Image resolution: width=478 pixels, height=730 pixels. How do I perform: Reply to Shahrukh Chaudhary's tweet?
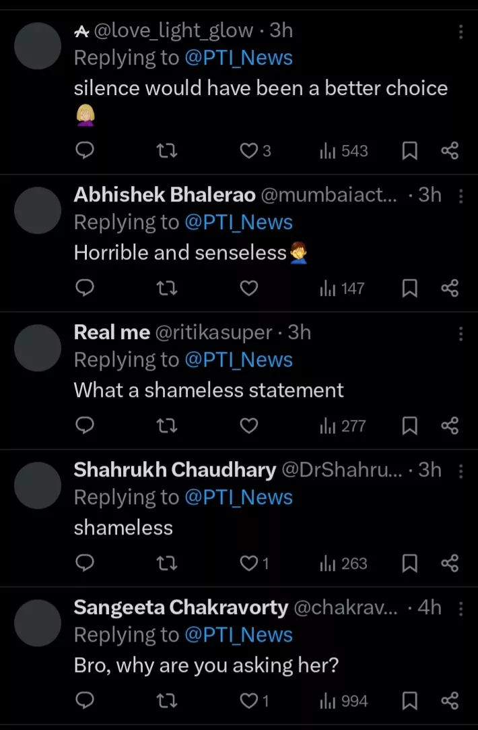84,564
